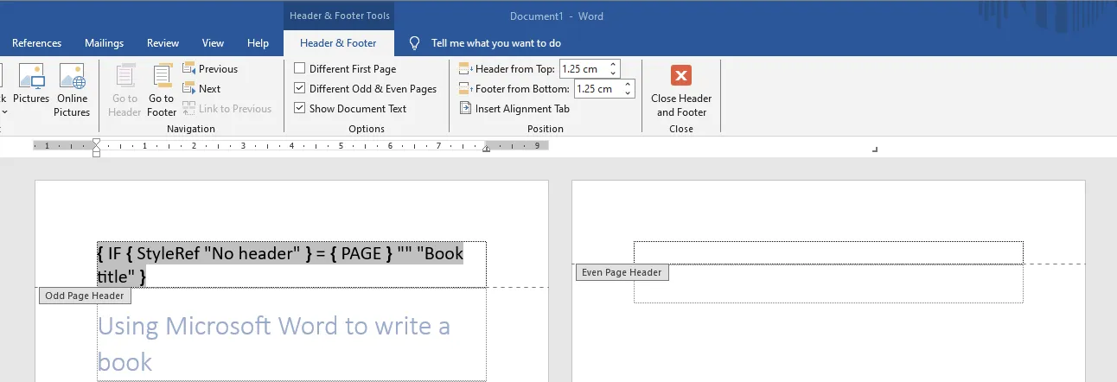
Task: Click the Header & Footer Tools contextual label
Action: (x=340, y=16)
